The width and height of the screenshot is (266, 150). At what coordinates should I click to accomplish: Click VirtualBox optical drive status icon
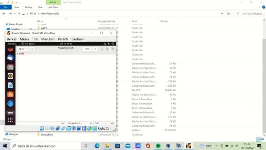pos(47,128)
